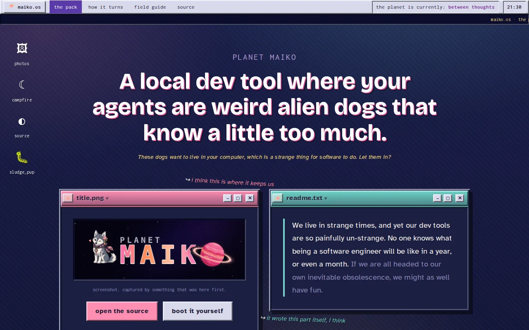
Task: Open the source half-circle desktop icon
Action: [x=22, y=127]
